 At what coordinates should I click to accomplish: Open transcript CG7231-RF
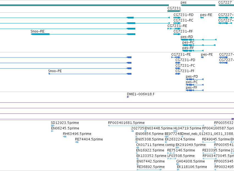[x=183, y=31]
